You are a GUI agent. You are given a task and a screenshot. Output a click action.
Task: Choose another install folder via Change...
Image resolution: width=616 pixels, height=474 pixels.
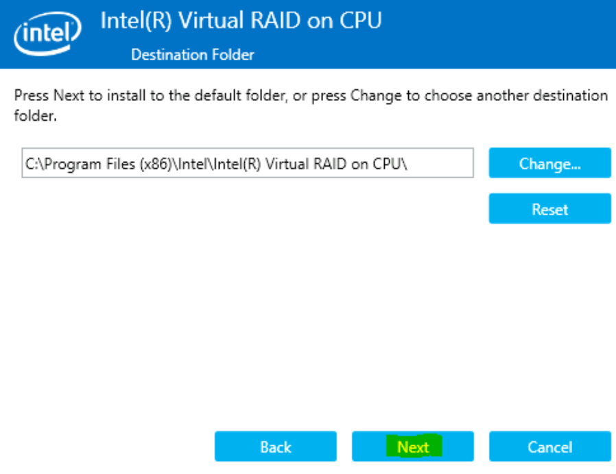click(x=549, y=163)
